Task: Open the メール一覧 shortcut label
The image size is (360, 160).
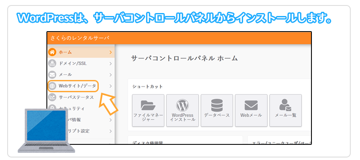Action: coord(285,115)
